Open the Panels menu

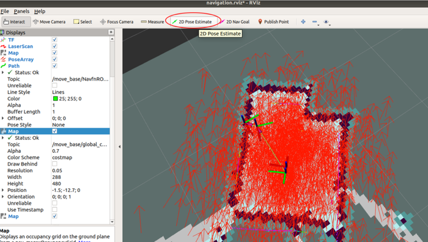21,12
